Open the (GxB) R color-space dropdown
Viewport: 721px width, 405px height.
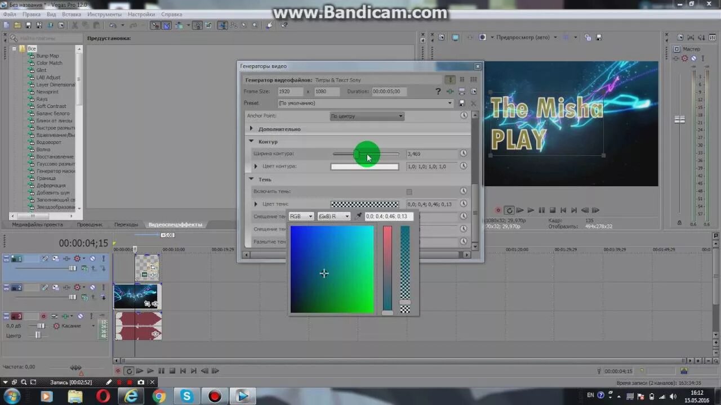click(333, 216)
